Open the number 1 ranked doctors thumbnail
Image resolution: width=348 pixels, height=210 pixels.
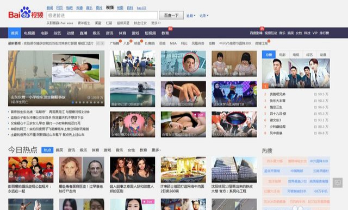pyautogui.click(x=296, y=74)
